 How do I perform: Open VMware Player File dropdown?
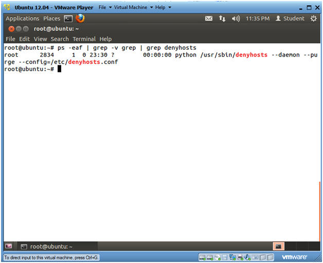105,7
